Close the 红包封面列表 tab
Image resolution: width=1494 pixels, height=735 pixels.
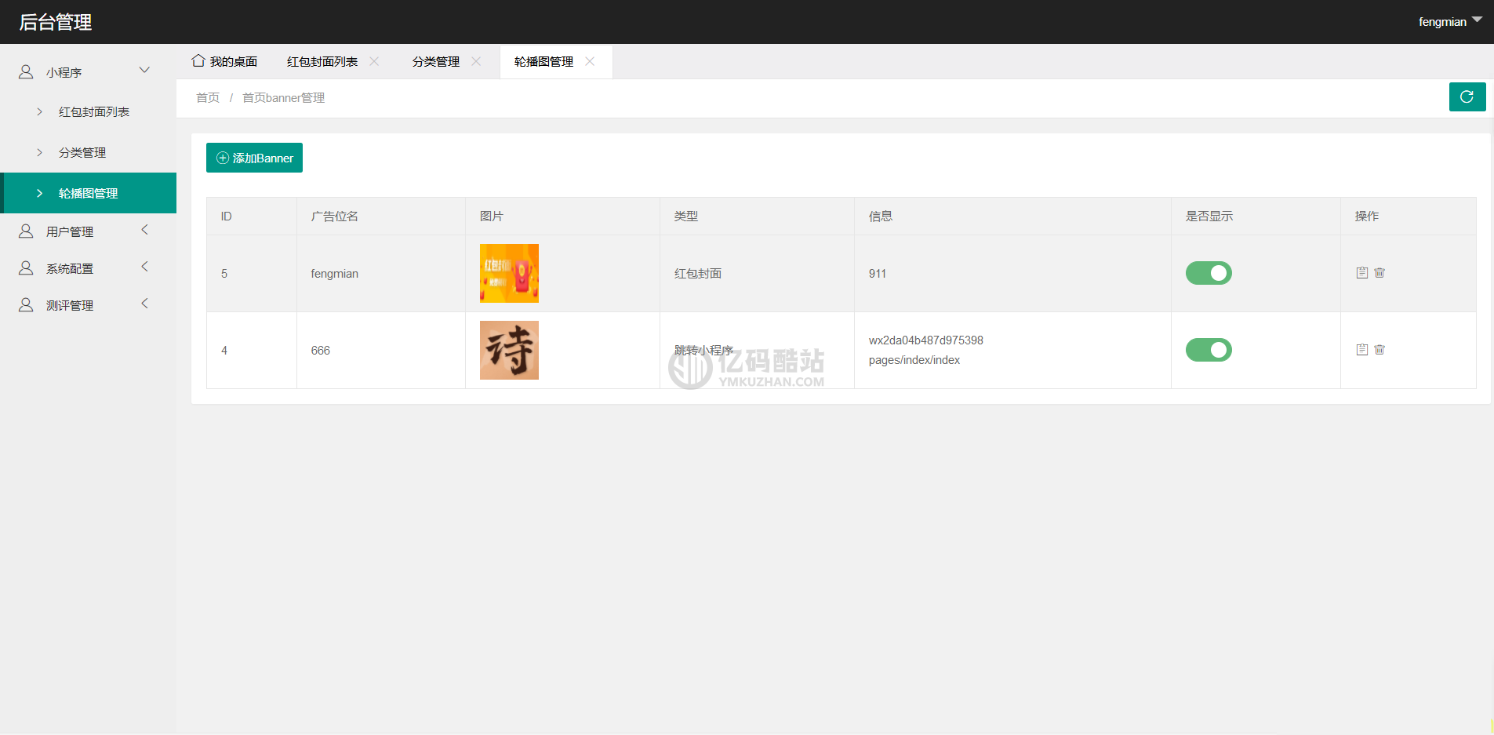coord(374,61)
